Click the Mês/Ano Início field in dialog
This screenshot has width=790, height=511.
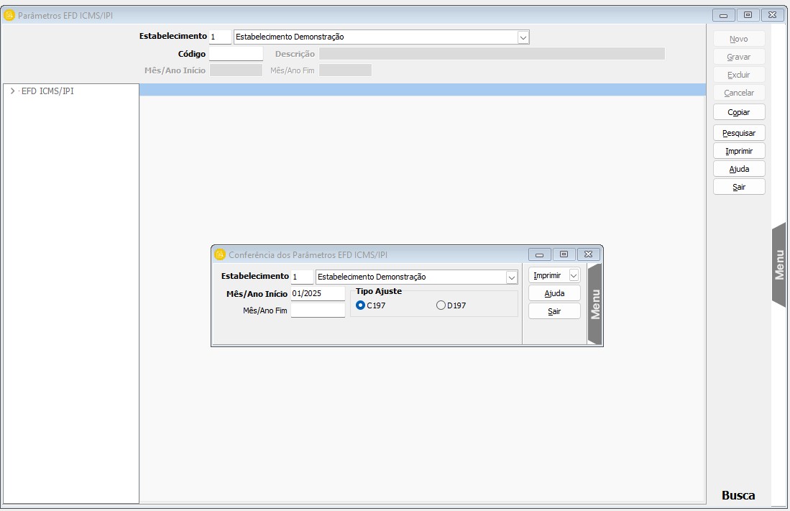coord(318,294)
